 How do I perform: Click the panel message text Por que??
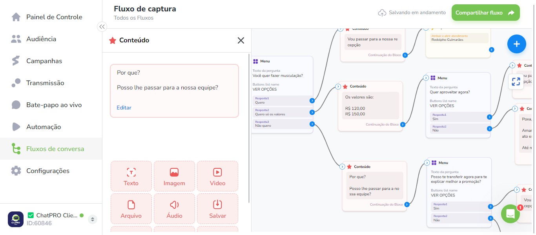pyautogui.click(x=128, y=73)
